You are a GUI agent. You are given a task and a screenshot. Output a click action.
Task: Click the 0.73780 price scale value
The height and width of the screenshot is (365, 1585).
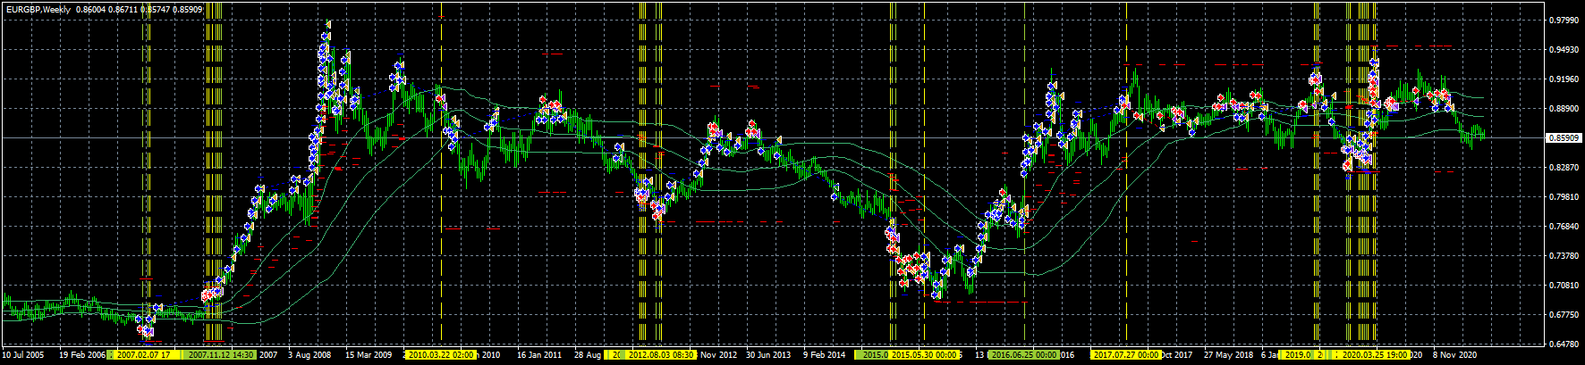coord(1564,255)
